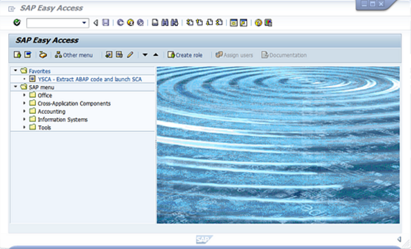Click the Find binoculars icon
411x249 pixels.
tap(165, 23)
